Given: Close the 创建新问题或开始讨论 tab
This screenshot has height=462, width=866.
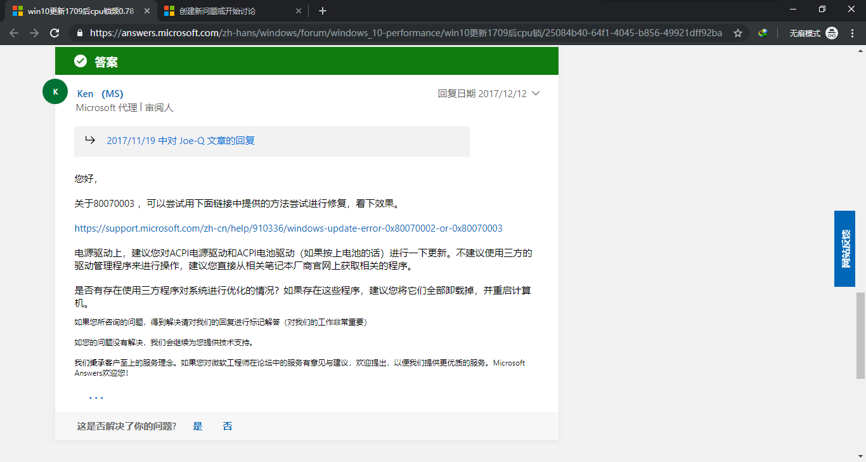Looking at the screenshot, I should [x=299, y=11].
